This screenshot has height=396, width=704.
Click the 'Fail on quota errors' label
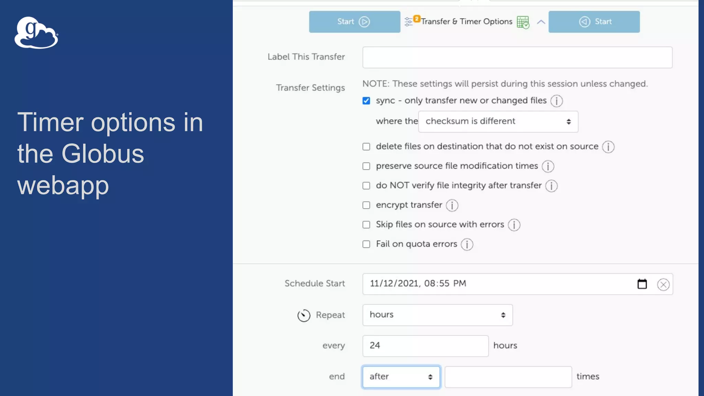pyautogui.click(x=416, y=244)
